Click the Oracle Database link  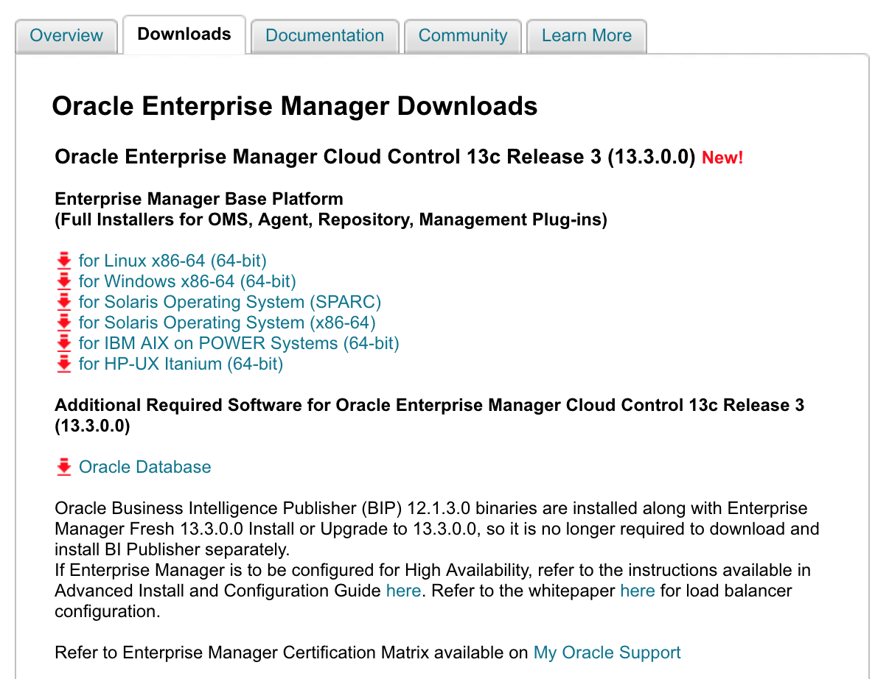pyautogui.click(x=144, y=466)
